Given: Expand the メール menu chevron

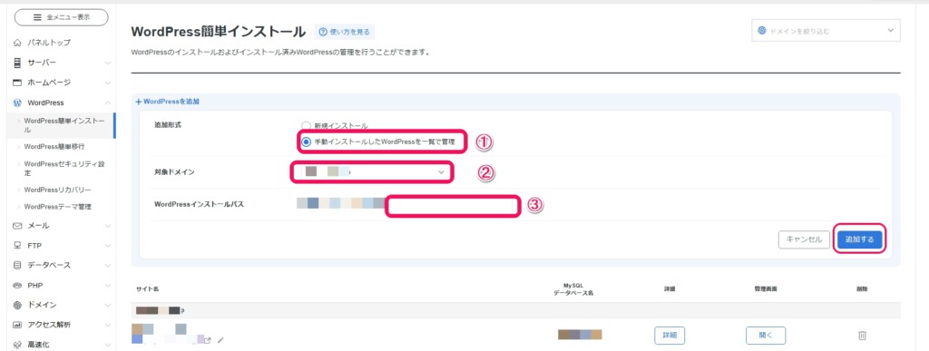Looking at the screenshot, I should [107, 226].
